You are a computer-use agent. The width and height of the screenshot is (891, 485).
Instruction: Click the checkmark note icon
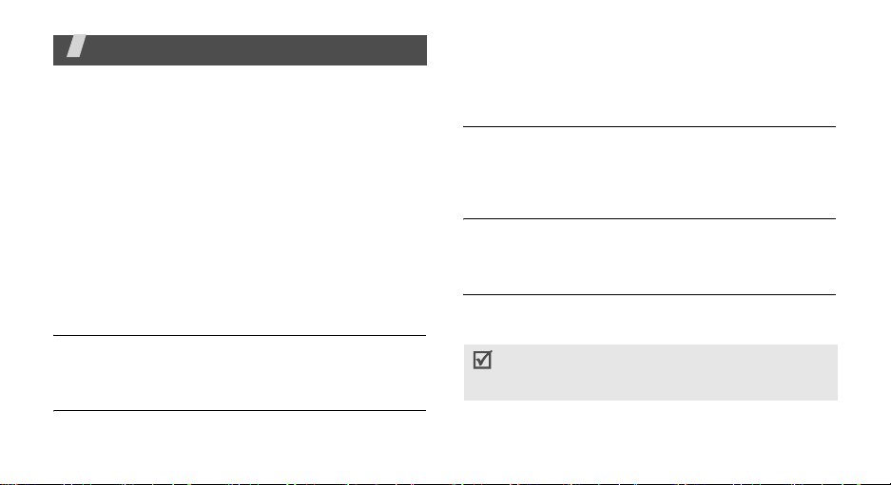(482, 361)
